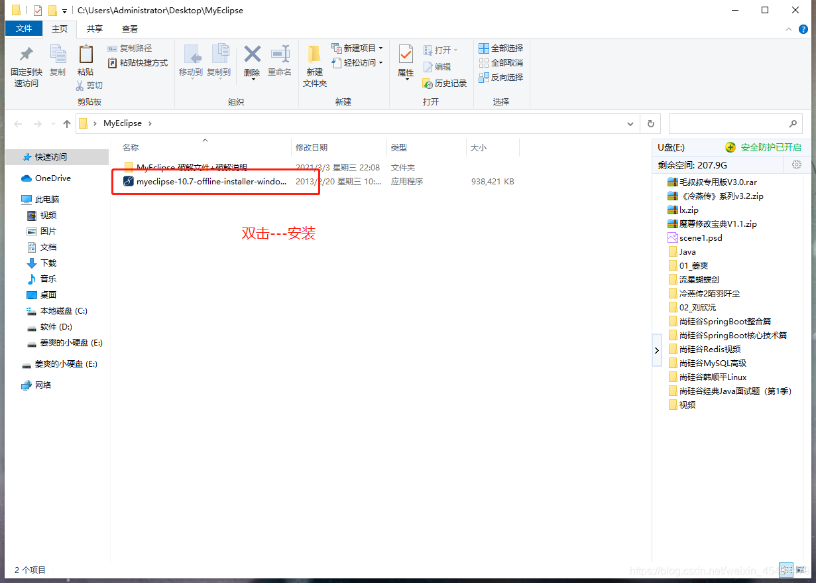Select the MyEclipse 破解文件 folder
The width and height of the screenshot is (816, 583).
[186, 167]
